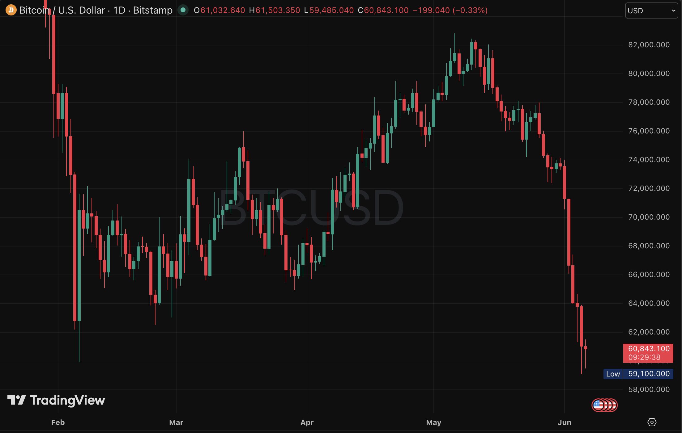Click the latest red candle in June
682x433 pixels.
coord(585,348)
